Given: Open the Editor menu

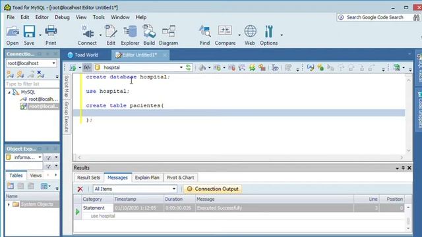Looking at the screenshot, I should coord(42,17).
